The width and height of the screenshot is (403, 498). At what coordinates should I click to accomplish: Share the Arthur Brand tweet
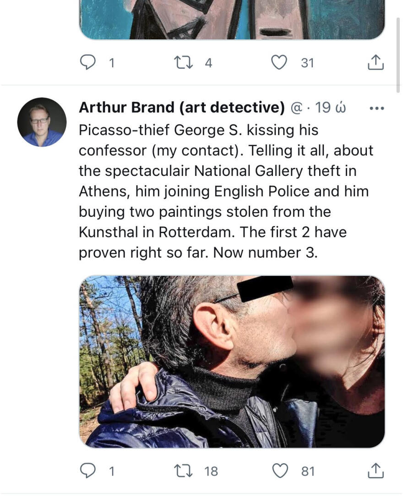376,471
